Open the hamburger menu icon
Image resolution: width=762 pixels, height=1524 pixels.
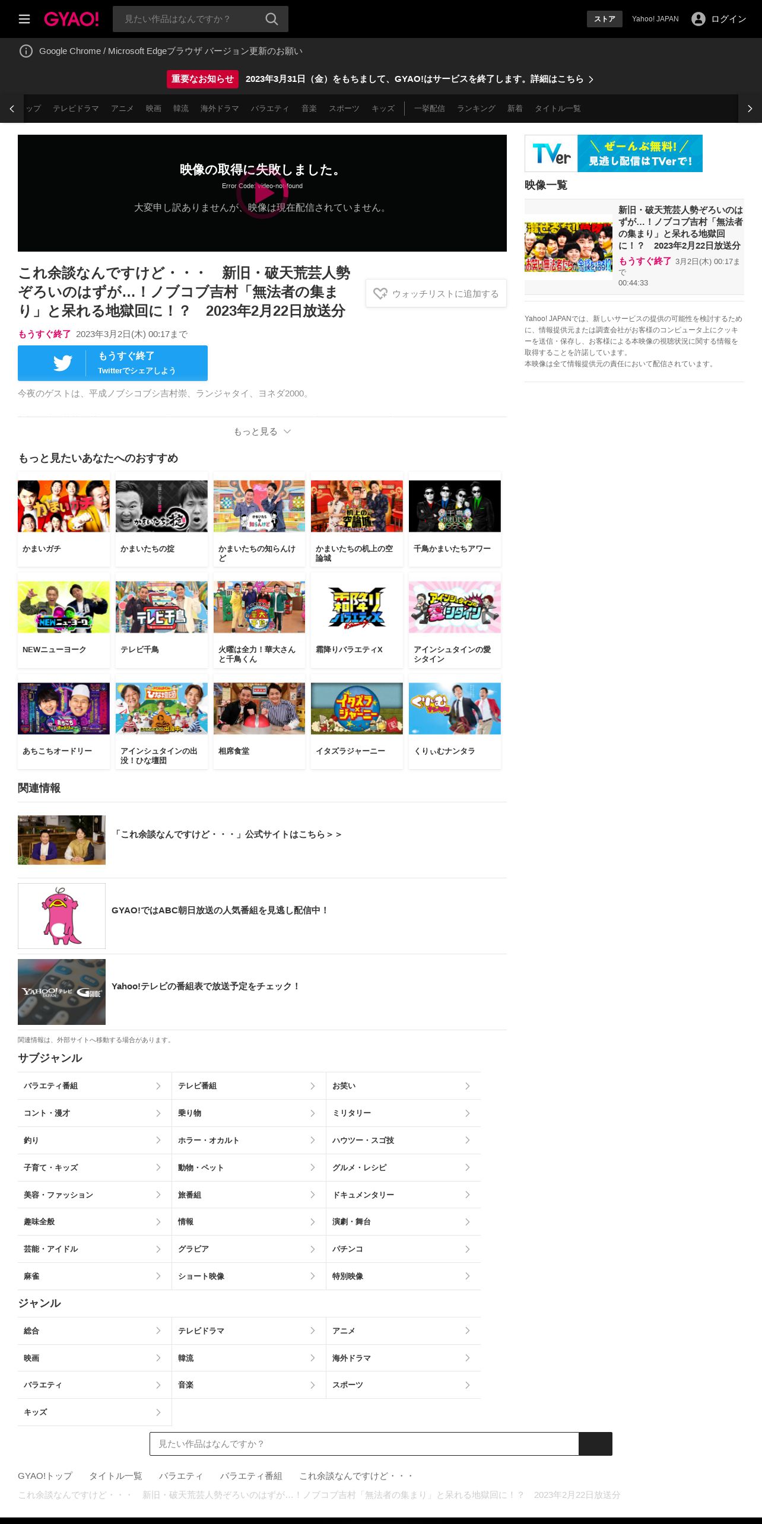tap(24, 19)
